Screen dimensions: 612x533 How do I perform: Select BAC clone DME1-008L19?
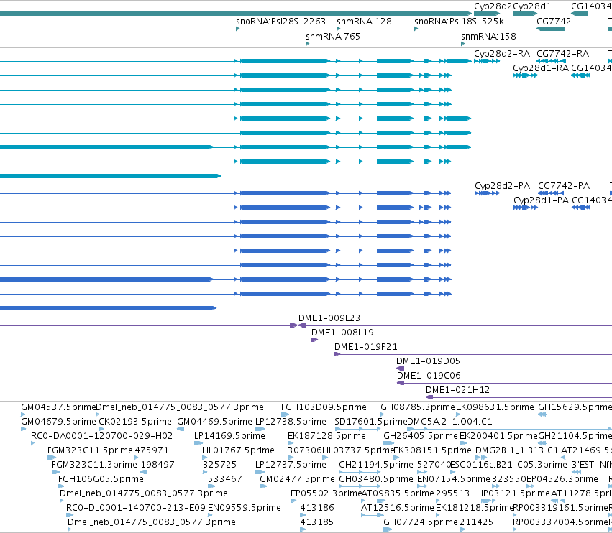click(x=342, y=333)
